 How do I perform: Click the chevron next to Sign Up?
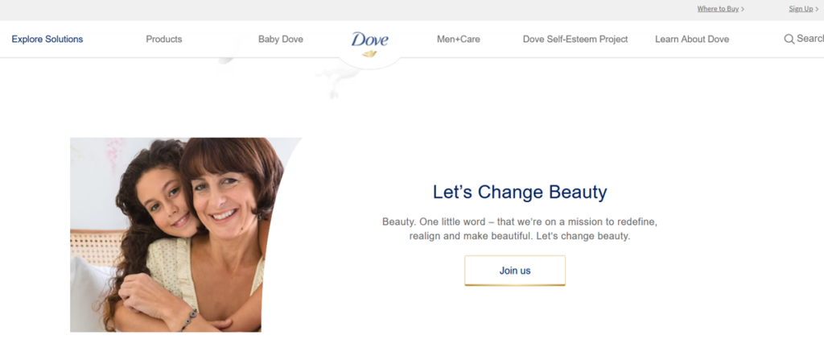point(817,9)
